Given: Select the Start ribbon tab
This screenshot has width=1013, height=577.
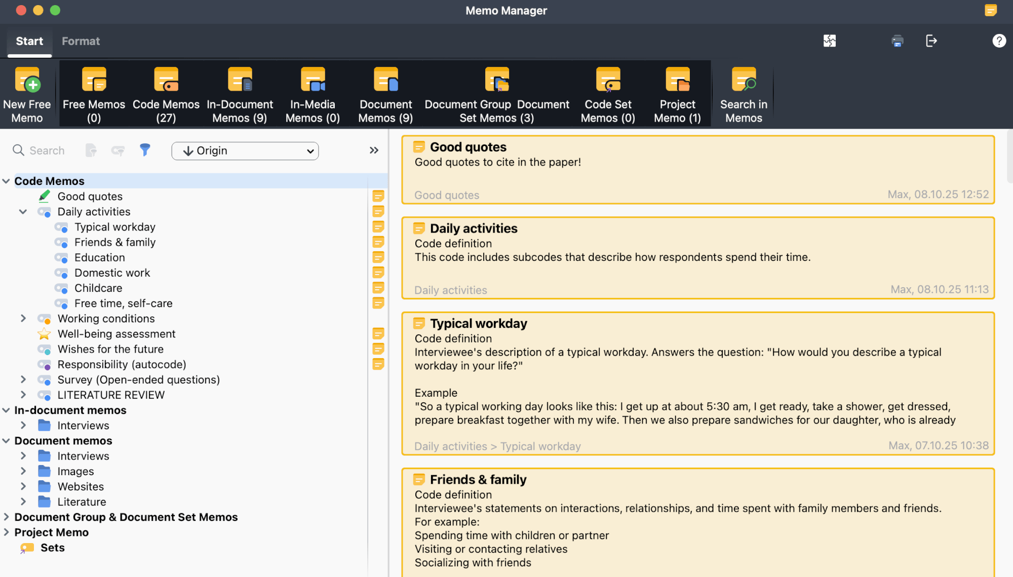Looking at the screenshot, I should coord(29,41).
